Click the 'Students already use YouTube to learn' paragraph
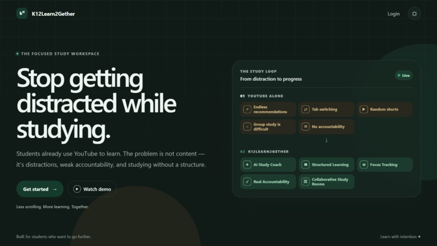This screenshot has width=437, height=246. 111,159
